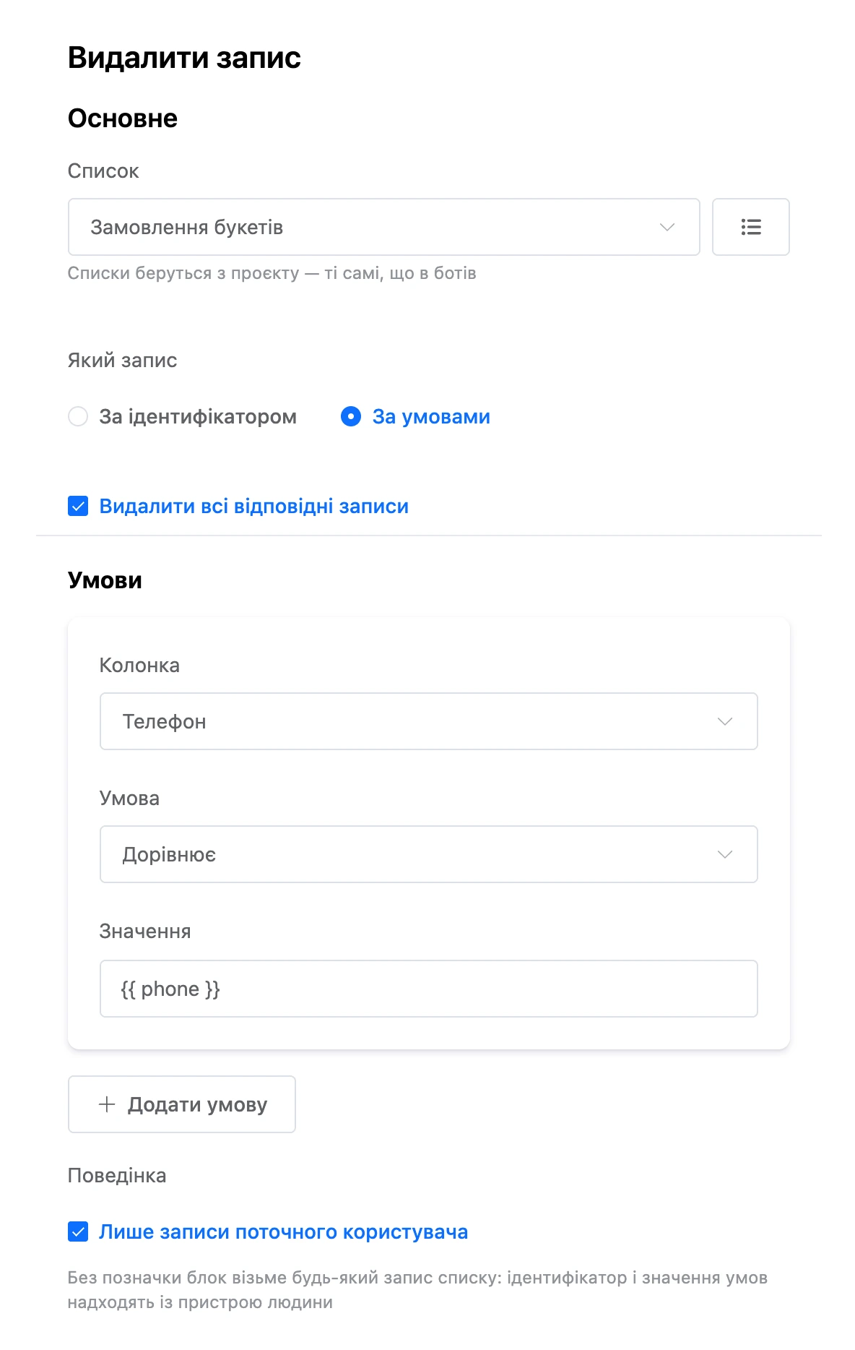This screenshot has height=1350, width=855.
Task: Open the Список dropdown Замовлення букетів
Action: point(384,227)
